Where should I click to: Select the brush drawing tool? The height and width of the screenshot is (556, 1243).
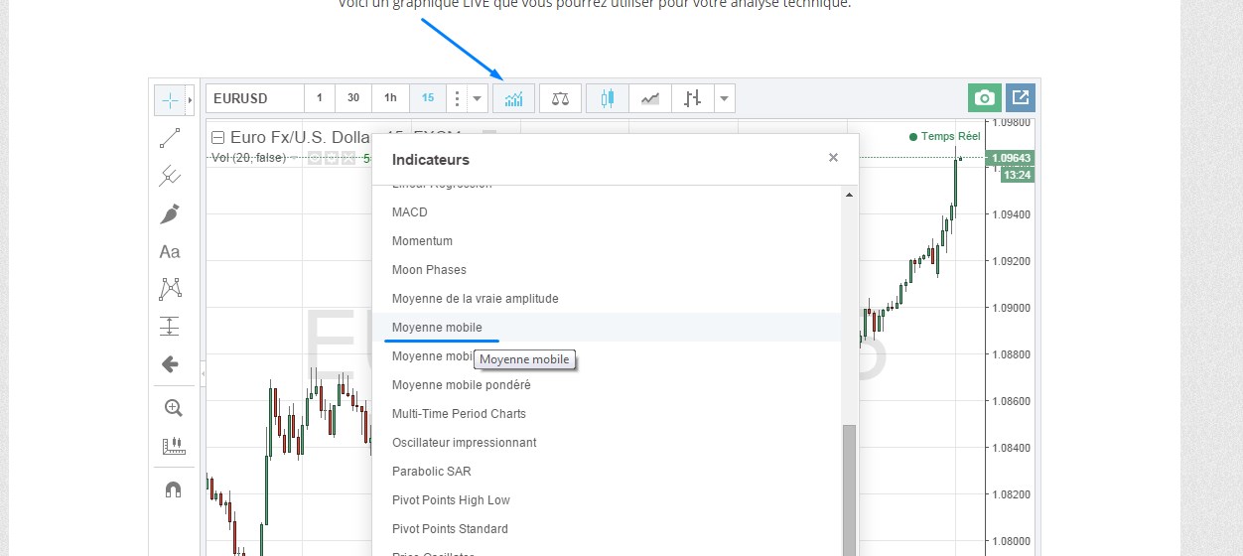(x=170, y=214)
